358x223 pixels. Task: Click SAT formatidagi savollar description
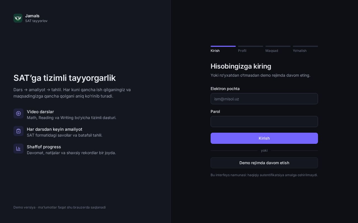coord(65,135)
